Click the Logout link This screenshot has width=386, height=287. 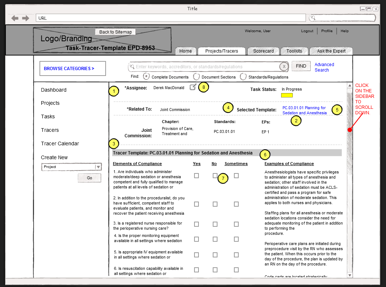pyautogui.click(x=307, y=31)
